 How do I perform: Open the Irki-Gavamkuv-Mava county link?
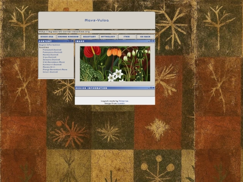(x=54, y=62)
